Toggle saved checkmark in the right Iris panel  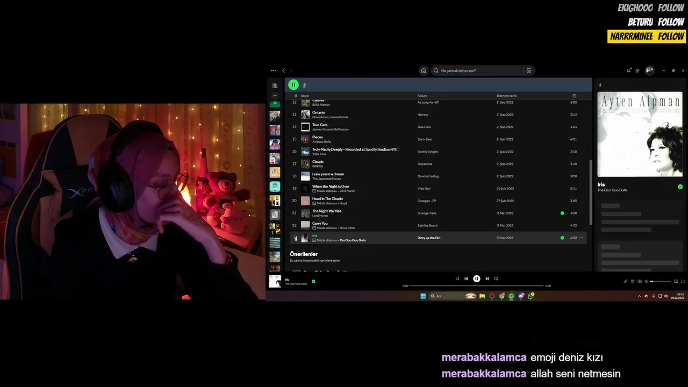[680, 187]
